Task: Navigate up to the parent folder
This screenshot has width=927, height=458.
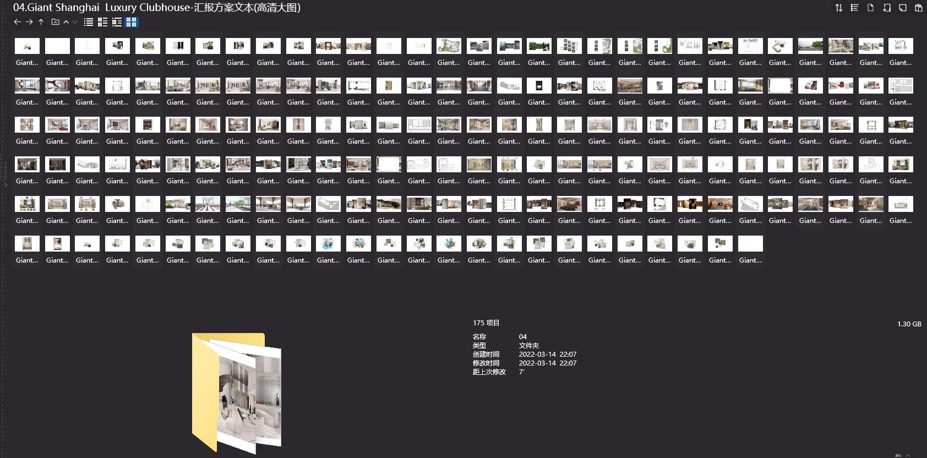Action: pyautogui.click(x=41, y=22)
